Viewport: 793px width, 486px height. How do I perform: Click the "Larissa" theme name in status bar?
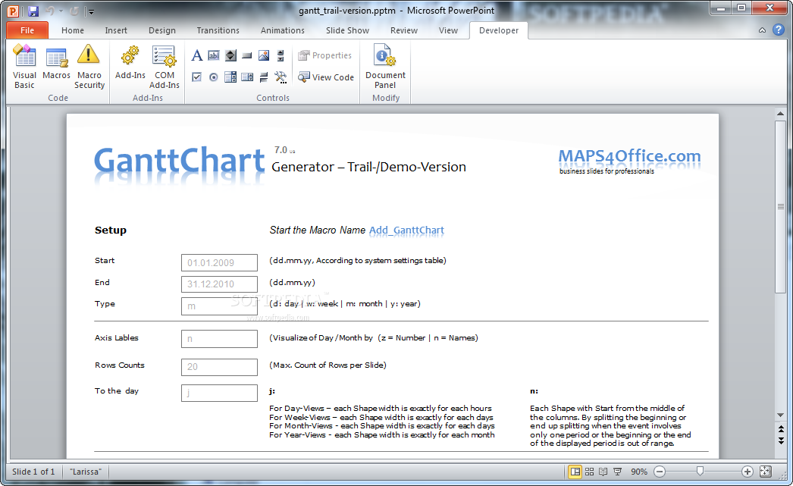(x=86, y=472)
